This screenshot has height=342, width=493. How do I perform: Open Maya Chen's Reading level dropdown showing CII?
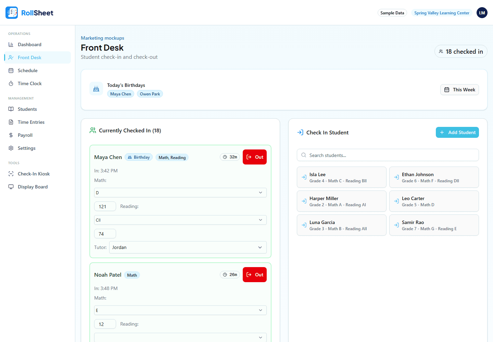pos(180,220)
